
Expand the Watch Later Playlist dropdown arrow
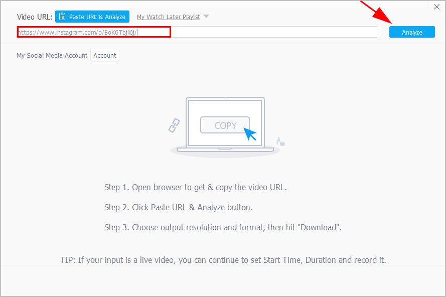click(x=206, y=17)
